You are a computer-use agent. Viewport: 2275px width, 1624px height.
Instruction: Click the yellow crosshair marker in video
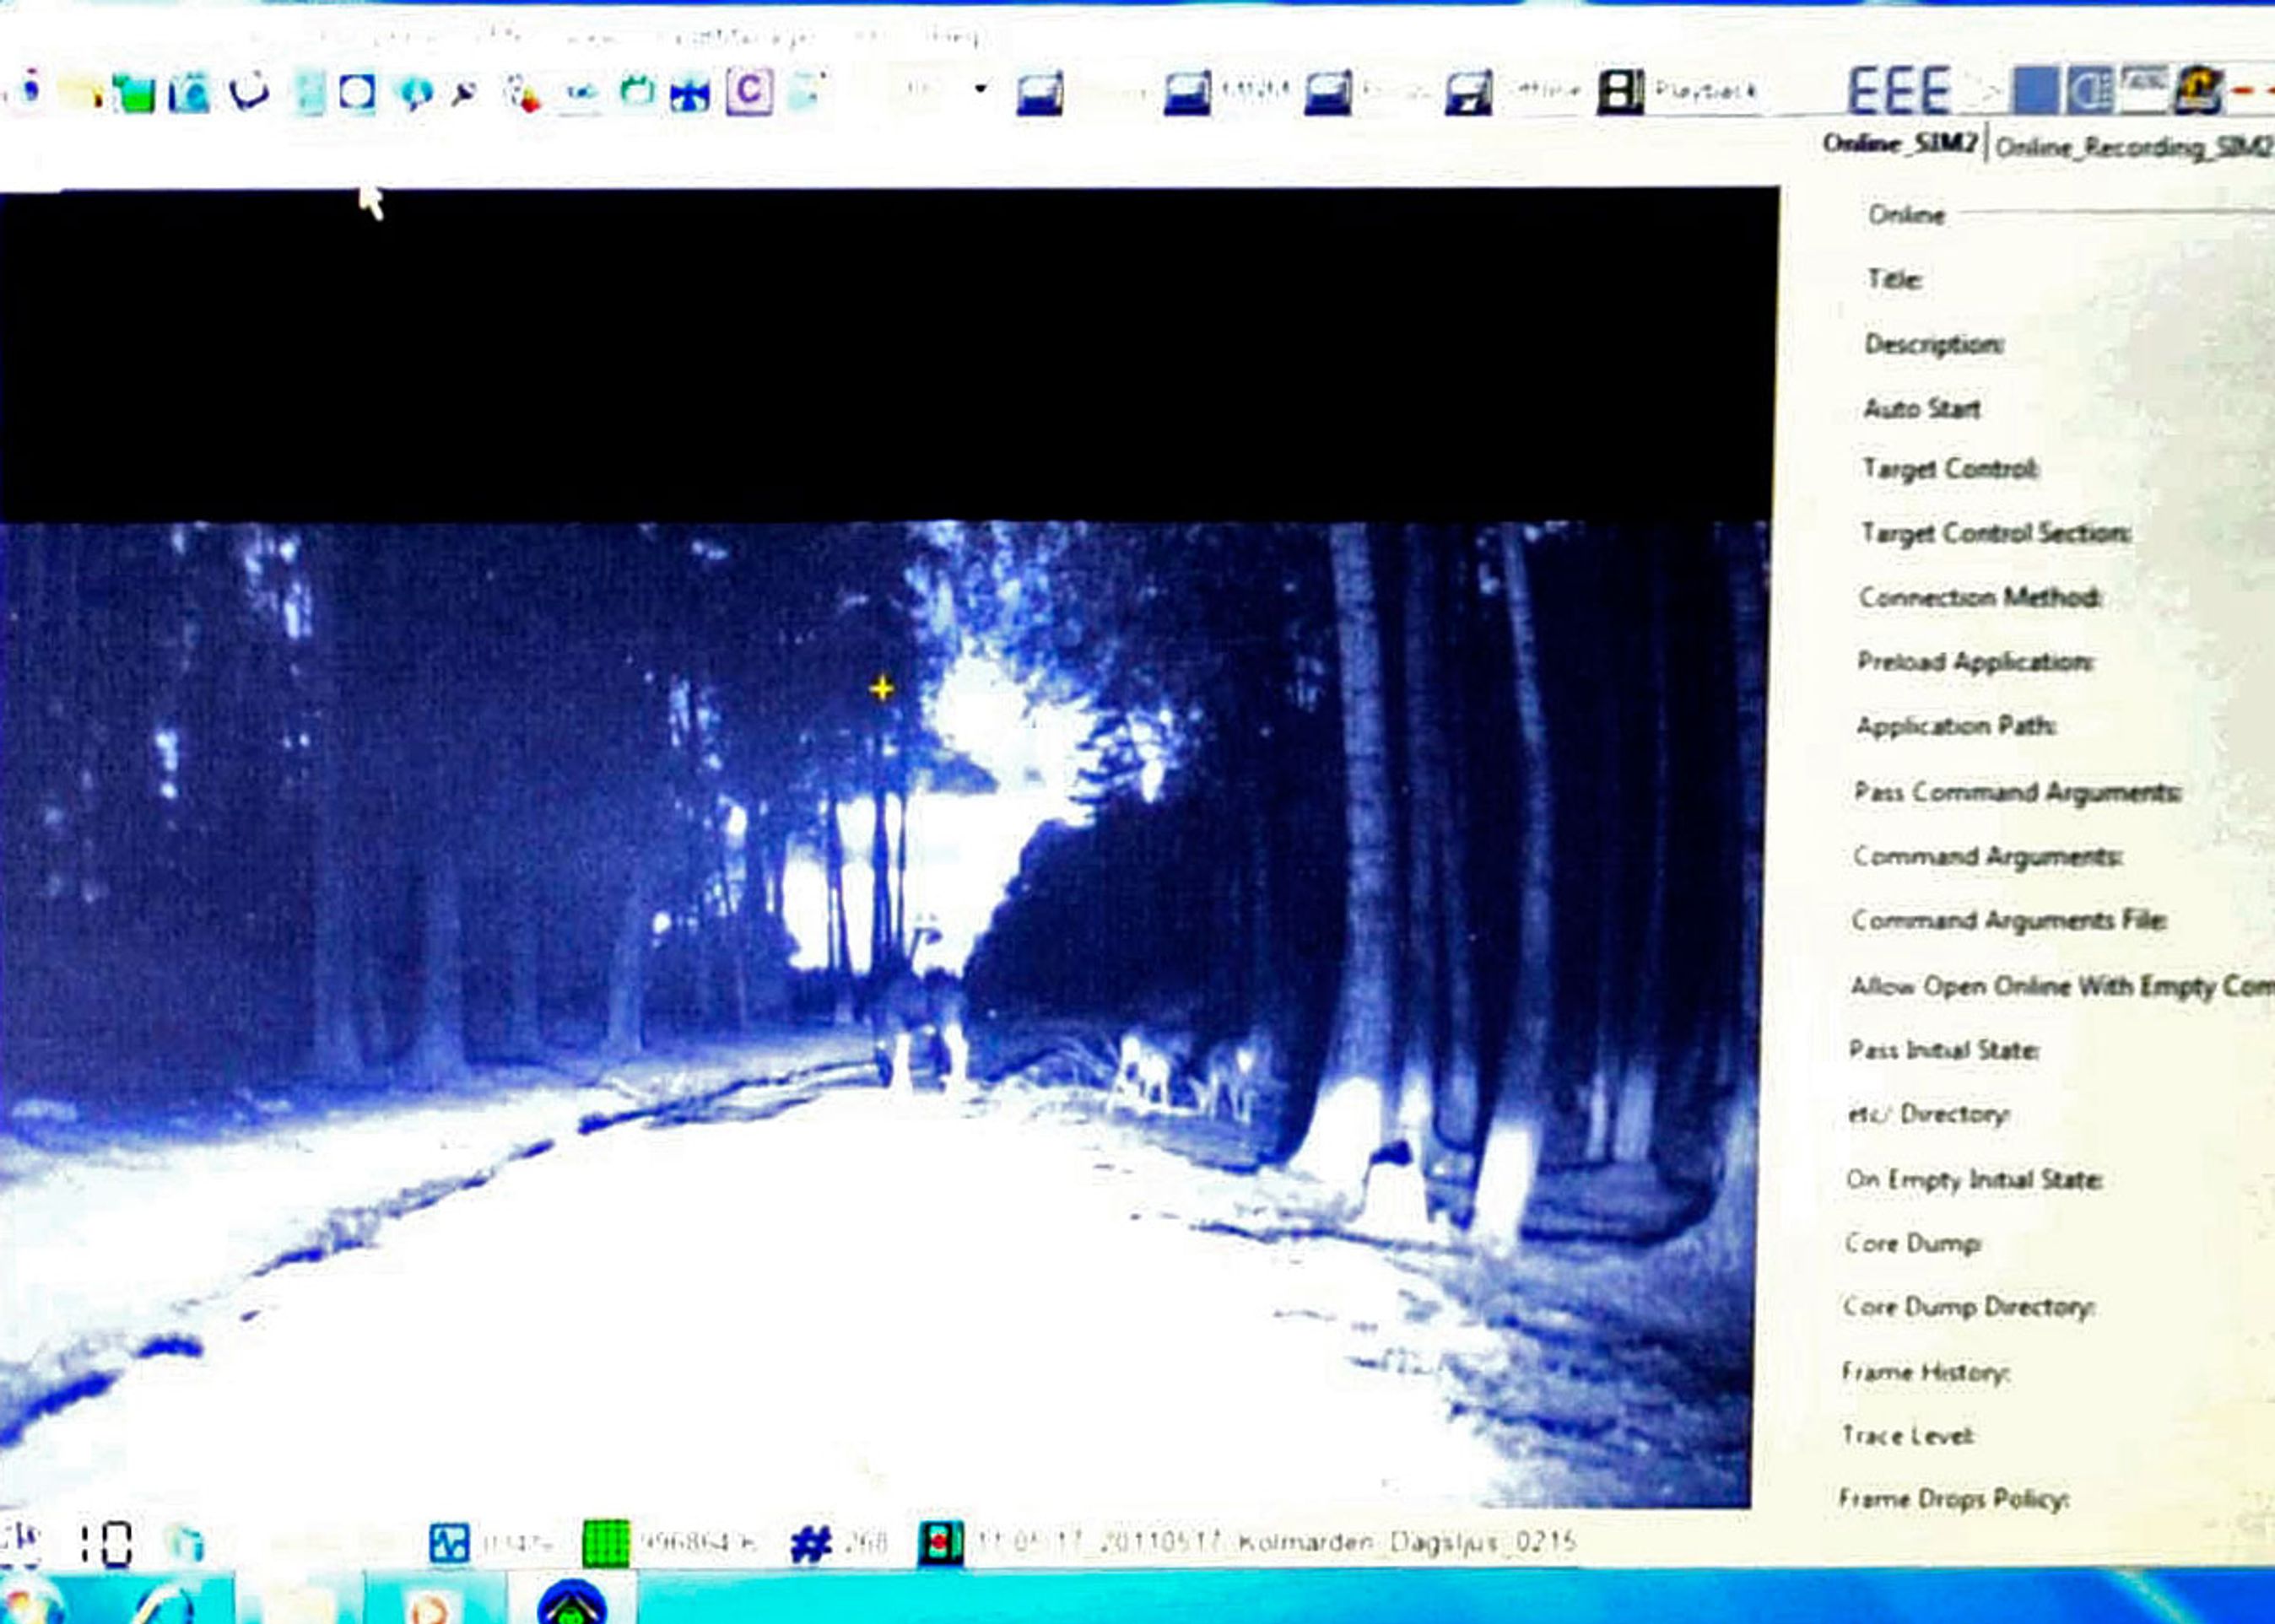pos(882,689)
